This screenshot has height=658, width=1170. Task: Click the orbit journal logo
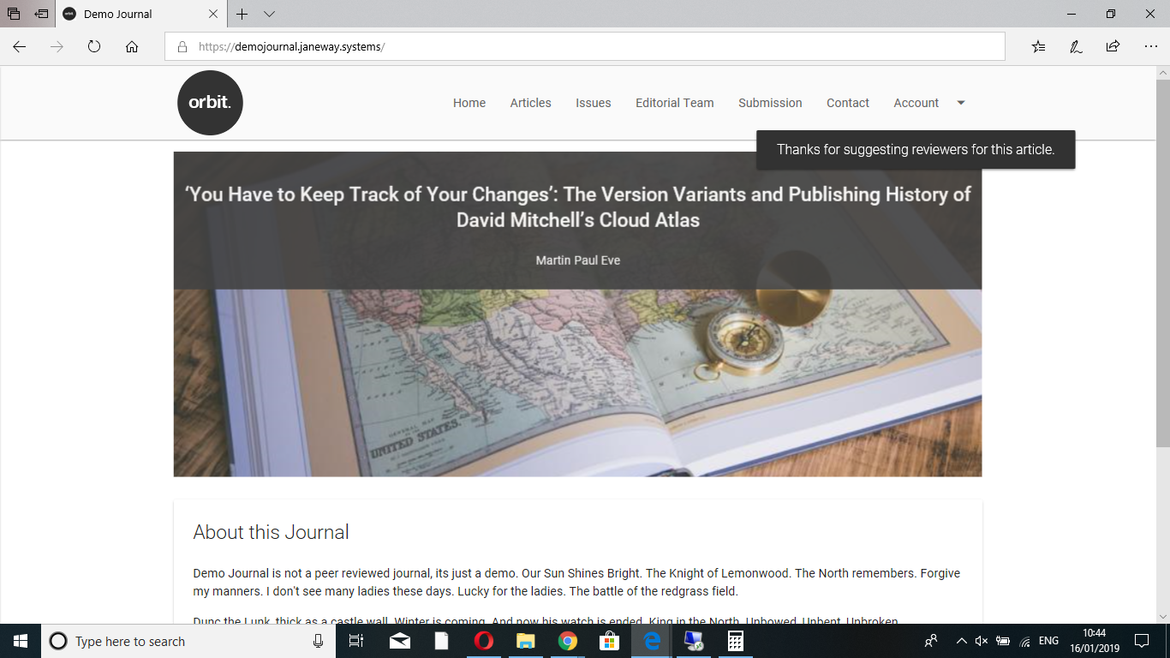[210, 103]
